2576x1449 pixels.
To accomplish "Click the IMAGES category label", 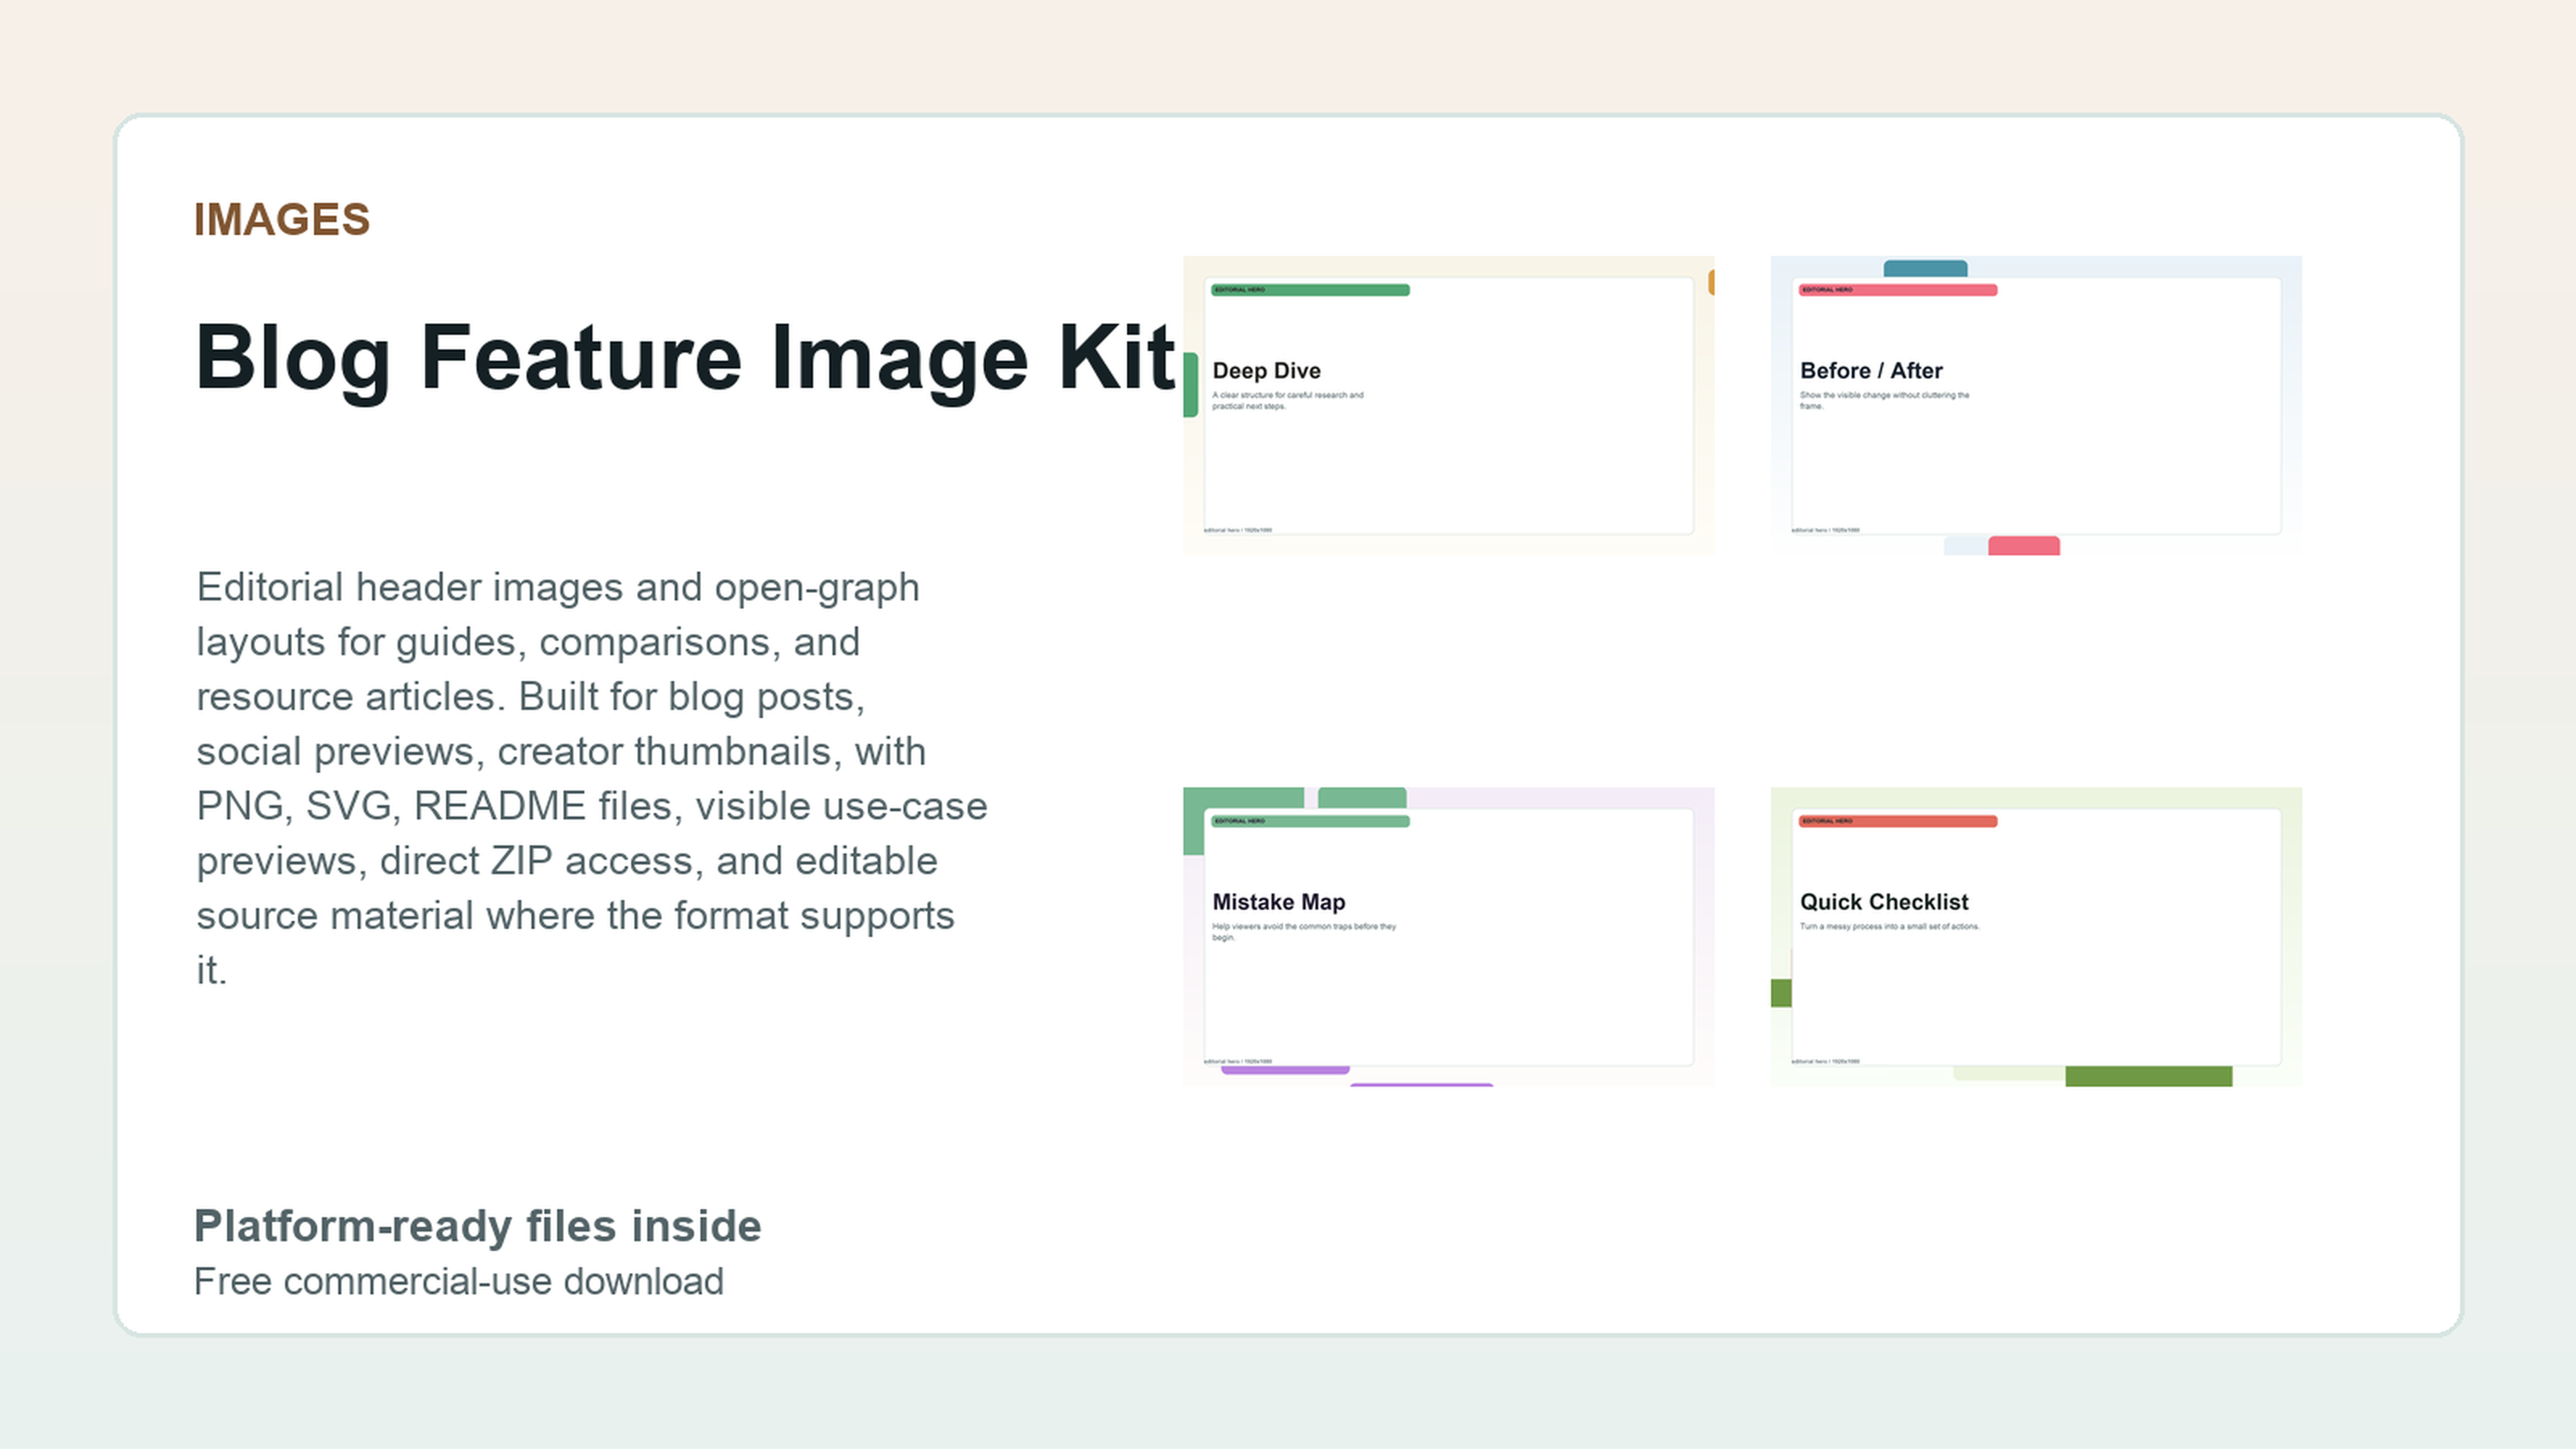I will pos(282,220).
